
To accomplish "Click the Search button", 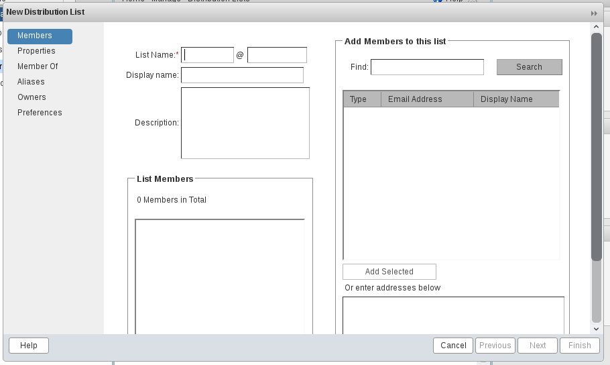I will click(x=530, y=67).
